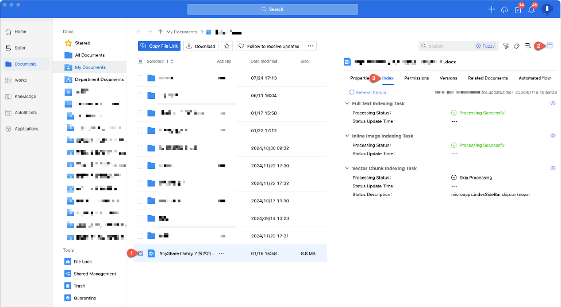This screenshot has height=307, width=561.
Task: Collapse the Vector Chunk Indexing Task section
Action: (347, 168)
